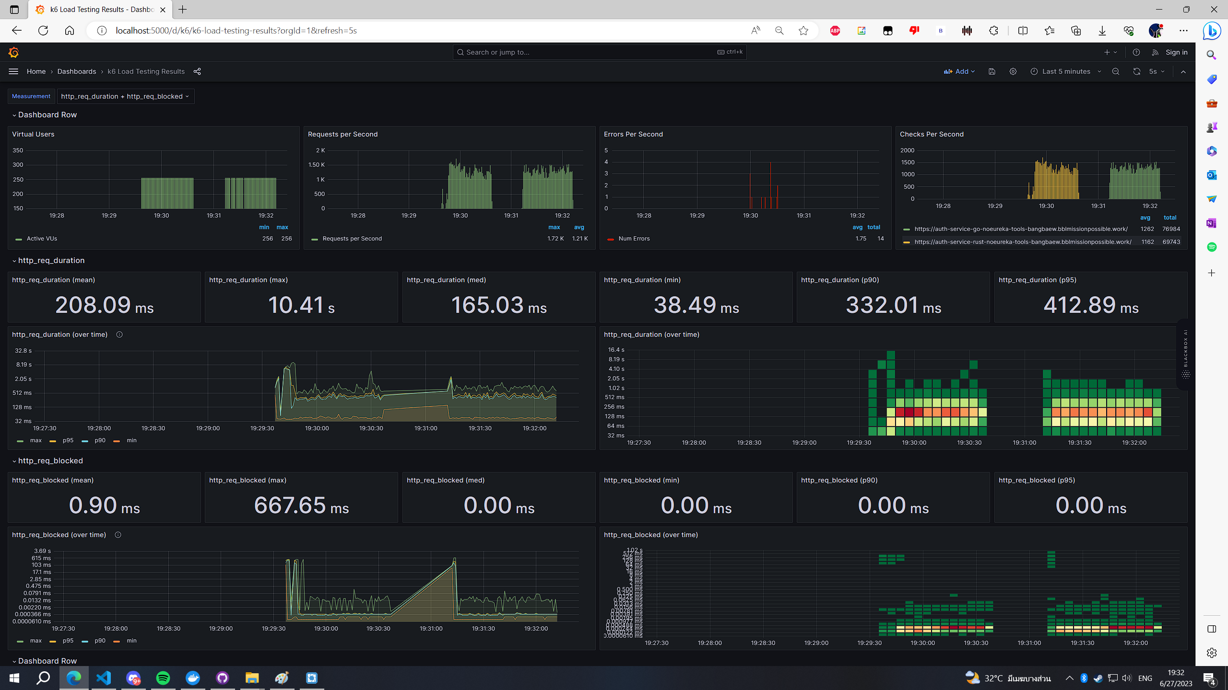Collapse the http_req_duration row

(51, 261)
